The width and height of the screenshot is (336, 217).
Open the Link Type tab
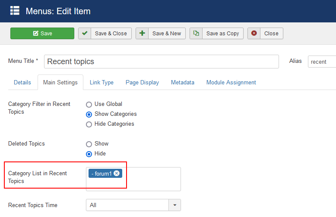click(x=101, y=82)
